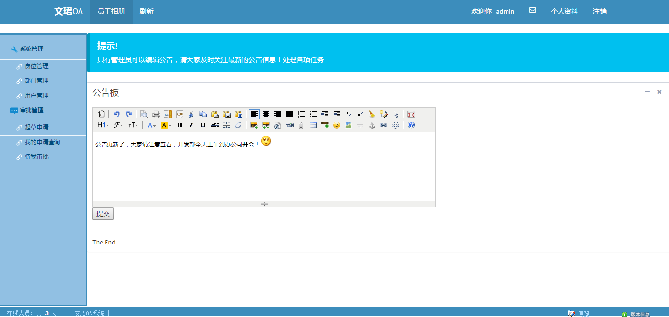Open the yellow highlight color picker
Viewport: 669px width, 317px height.
(x=166, y=125)
